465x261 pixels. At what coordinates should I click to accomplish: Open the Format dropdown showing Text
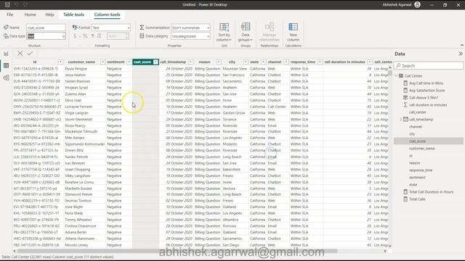(x=111, y=28)
